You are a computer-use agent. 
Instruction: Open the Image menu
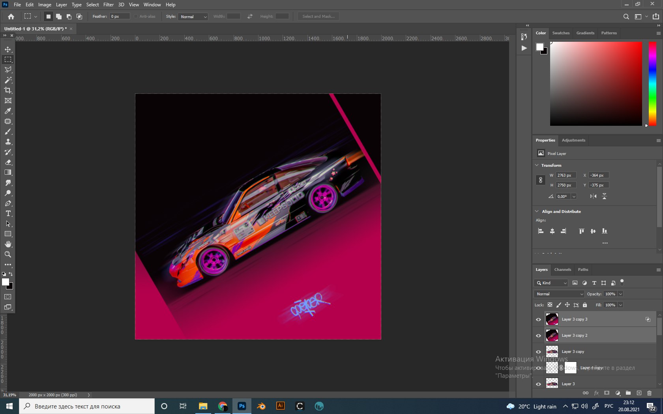45,5
